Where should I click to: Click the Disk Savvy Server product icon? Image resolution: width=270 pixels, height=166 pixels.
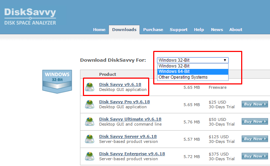pyautogui.click(x=89, y=139)
